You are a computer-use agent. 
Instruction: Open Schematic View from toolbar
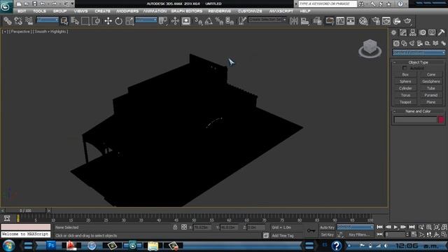point(351,21)
